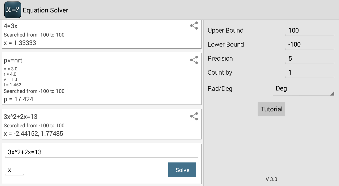Screen dimensions: 339x186
Task: Click the Rad/Deg dropdown arrow indicator
Action: pos(332,93)
